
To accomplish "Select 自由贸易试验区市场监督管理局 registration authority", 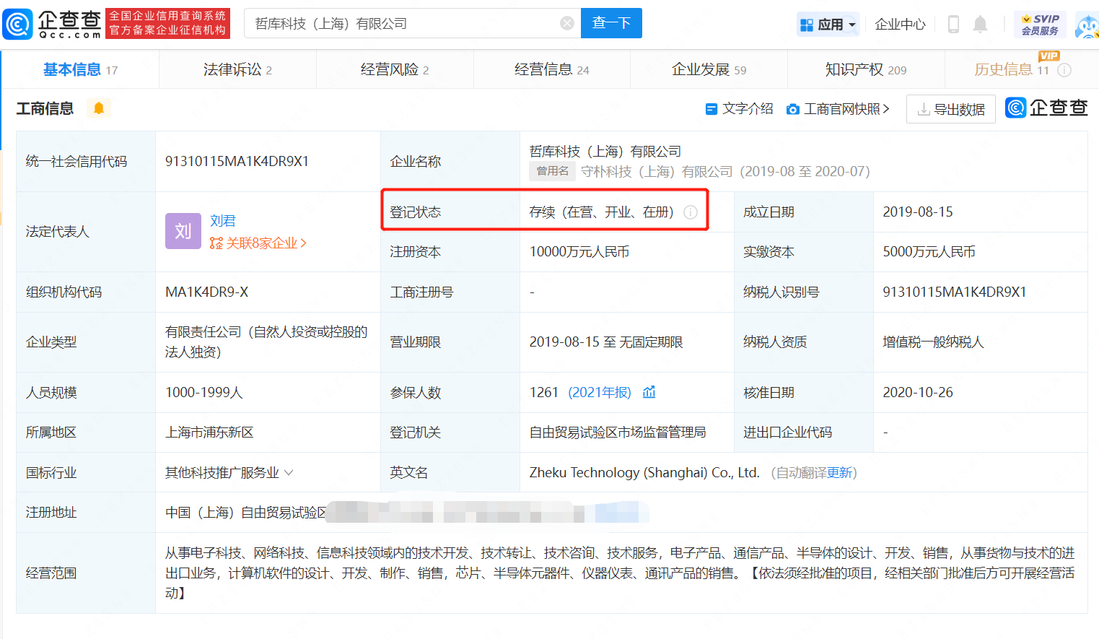I will coord(618,432).
